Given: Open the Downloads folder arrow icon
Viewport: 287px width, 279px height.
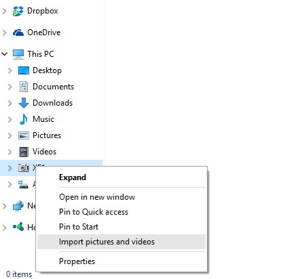Looking at the screenshot, I should click(24, 103).
